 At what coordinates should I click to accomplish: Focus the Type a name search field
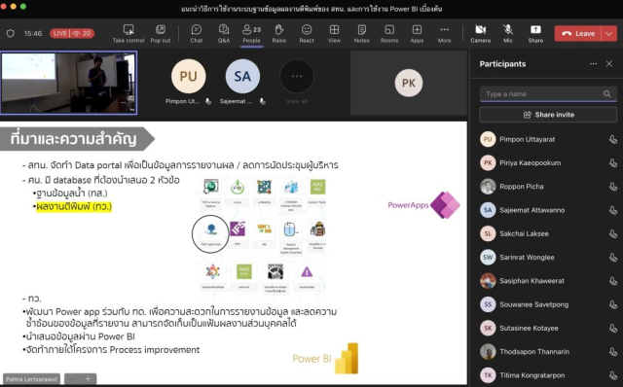pos(548,94)
